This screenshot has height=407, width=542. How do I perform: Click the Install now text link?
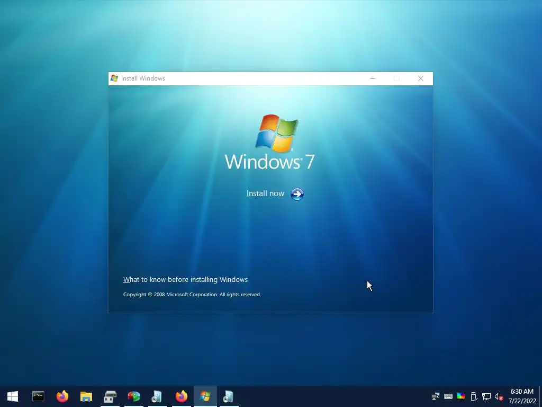265,193
